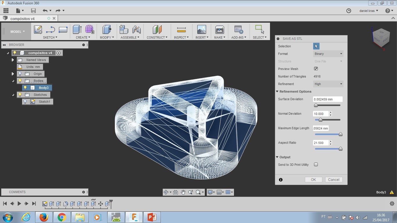The width and height of the screenshot is (397, 223).
Task: Select the Create Sketch tool
Action: coord(38,30)
